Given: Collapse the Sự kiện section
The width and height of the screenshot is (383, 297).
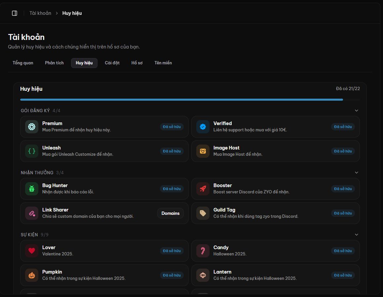Looking at the screenshot, I should 357,235.
